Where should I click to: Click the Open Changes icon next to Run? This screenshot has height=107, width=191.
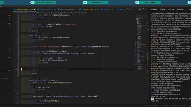[127, 9]
